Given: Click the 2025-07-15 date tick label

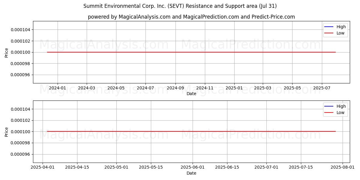Looking at the screenshot, I should (x=301, y=168).
